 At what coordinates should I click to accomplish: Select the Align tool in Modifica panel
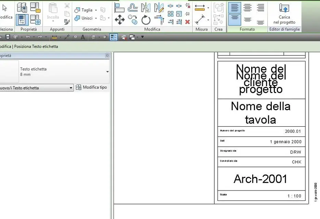(x=119, y=8)
